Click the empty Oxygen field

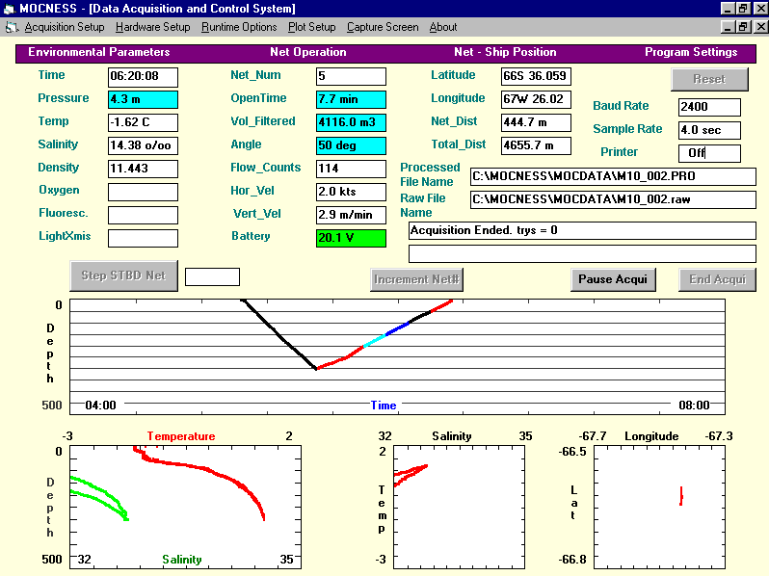pyautogui.click(x=143, y=192)
